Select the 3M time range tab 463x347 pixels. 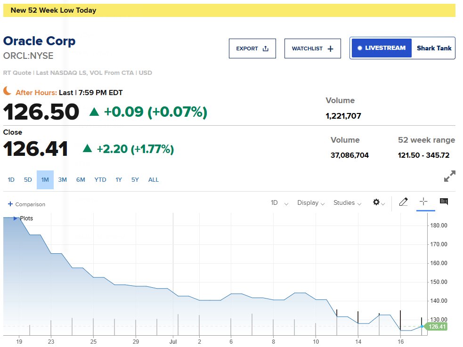pyautogui.click(x=62, y=180)
